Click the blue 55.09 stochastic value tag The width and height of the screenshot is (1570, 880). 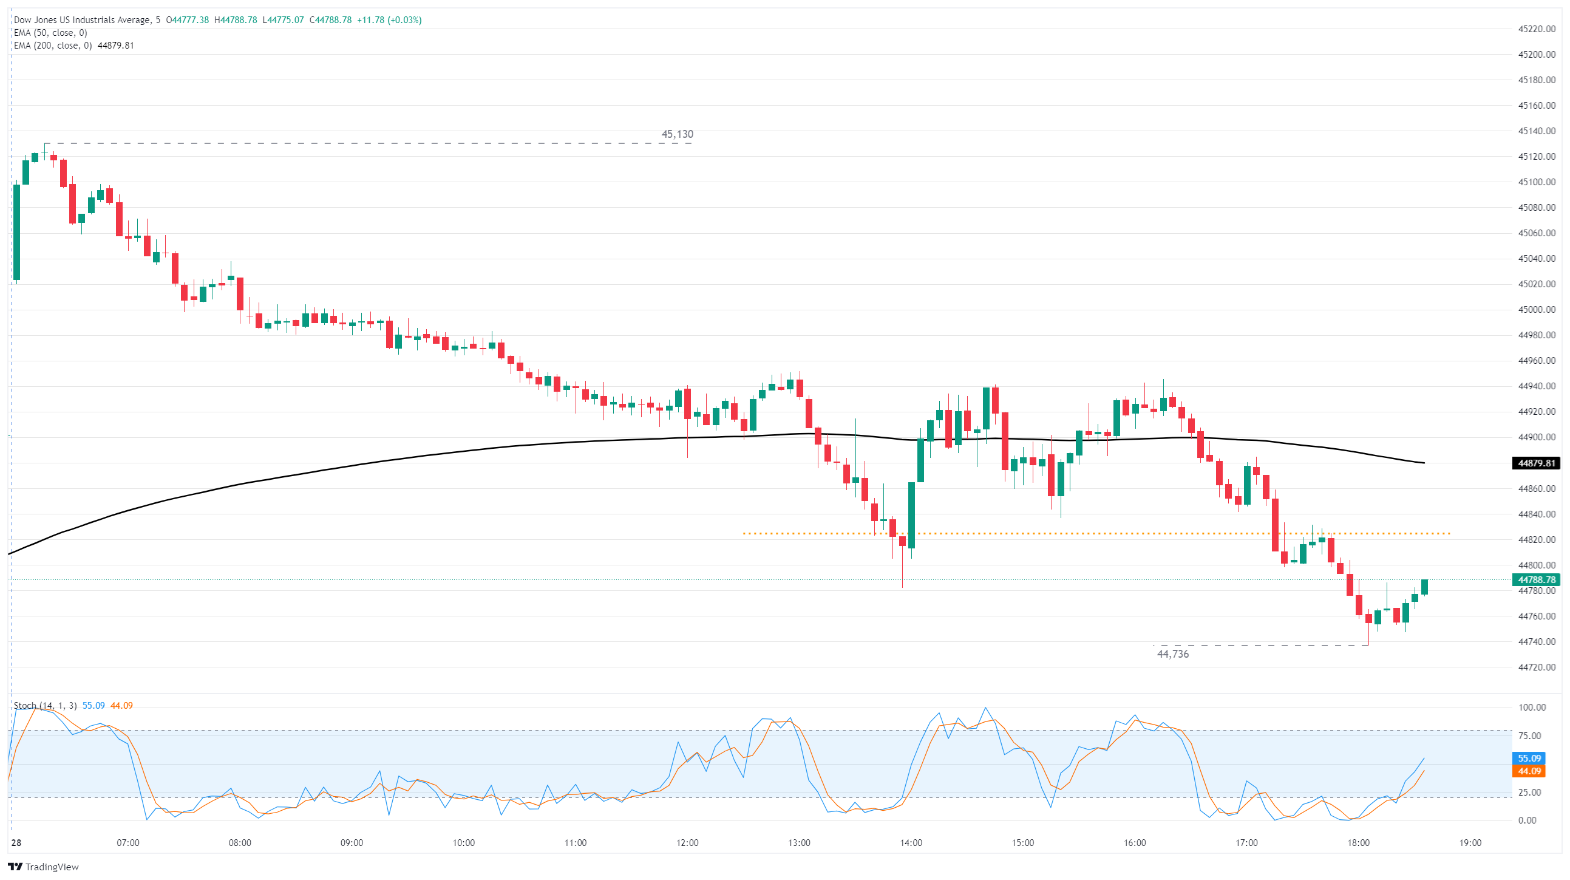[1529, 759]
